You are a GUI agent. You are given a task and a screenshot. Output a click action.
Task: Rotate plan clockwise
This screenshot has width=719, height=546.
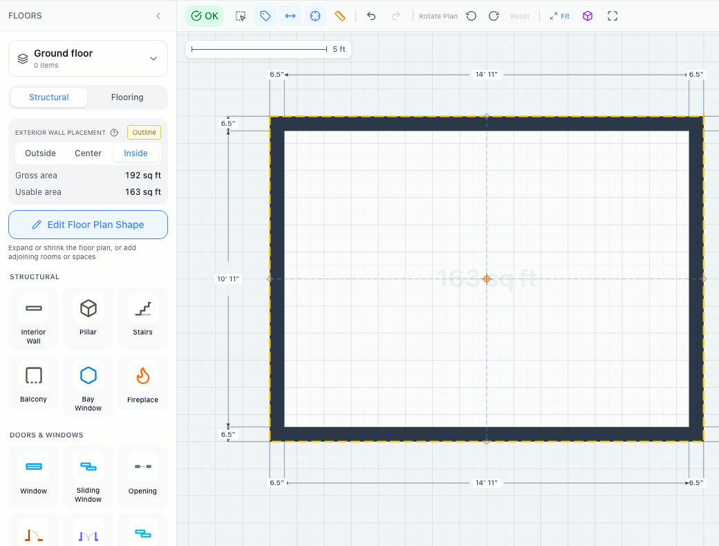click(x=494, y=16)
